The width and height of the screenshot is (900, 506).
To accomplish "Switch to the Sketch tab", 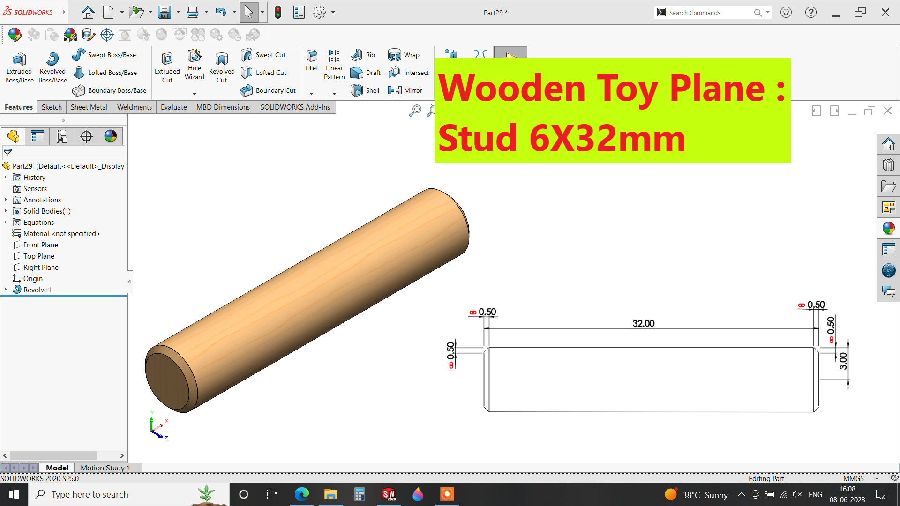I will pos(52,107).
